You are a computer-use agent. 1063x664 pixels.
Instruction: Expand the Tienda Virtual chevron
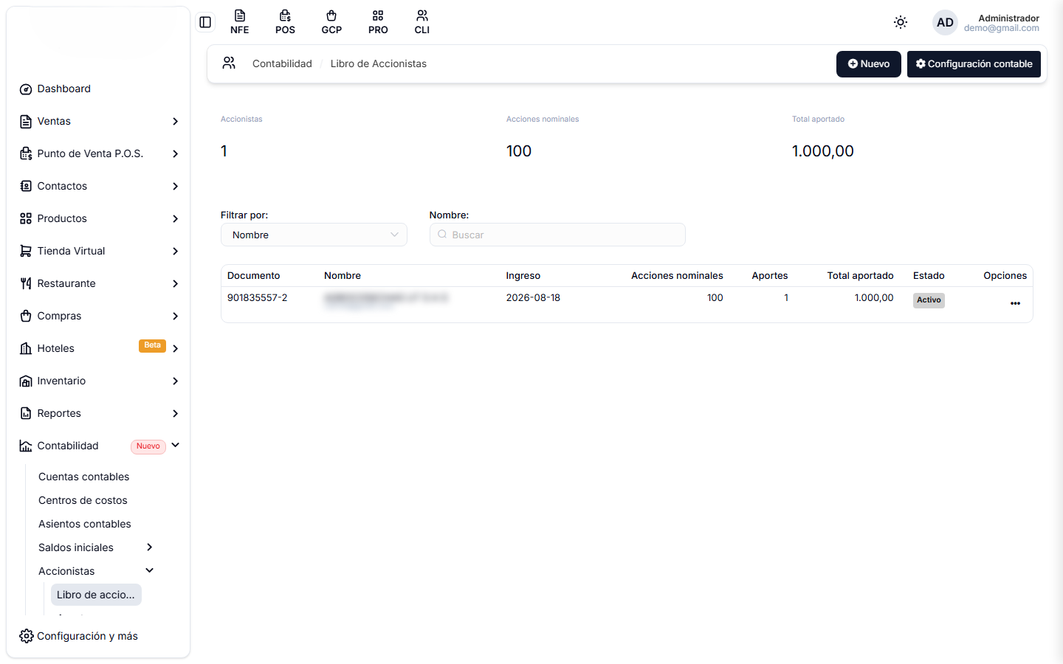click(x=175, y=251)
